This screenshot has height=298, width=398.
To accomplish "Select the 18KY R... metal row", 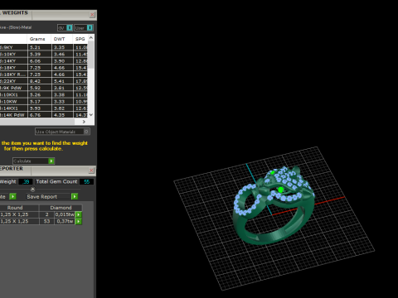I will pos(44,74).
